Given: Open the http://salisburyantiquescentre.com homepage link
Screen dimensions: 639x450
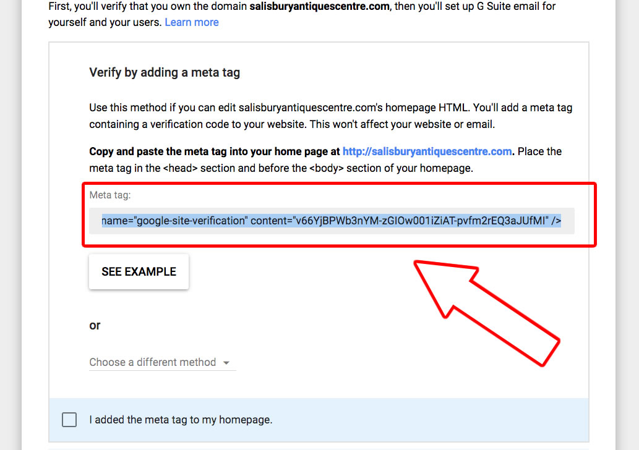Looking at the screenshot, I should click(427, 151).
